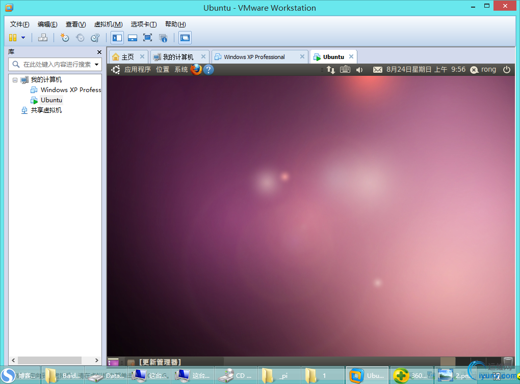Open the virtual machine power options dropdown
This screenshot has width=520, height=384.
(23, 38)
